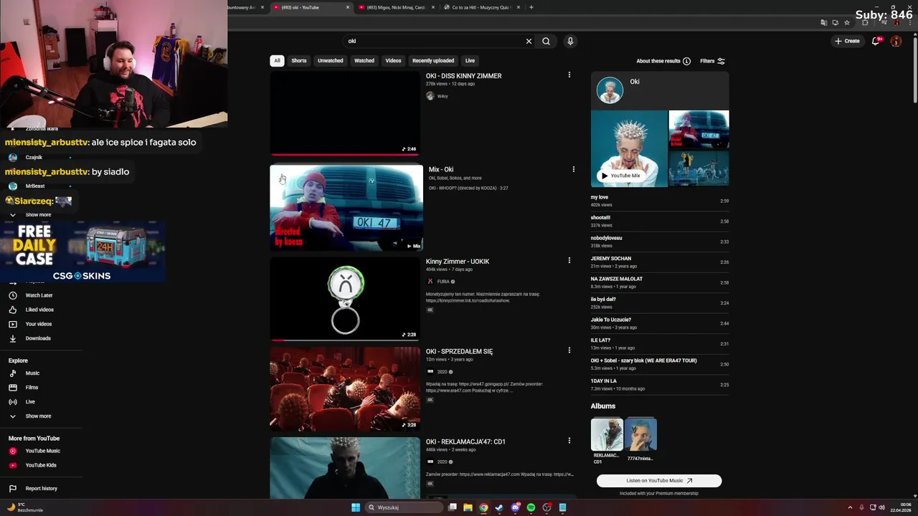Open the About these results info icon
The width and height of the screenshot is (918, 516).
pos(686,61)
